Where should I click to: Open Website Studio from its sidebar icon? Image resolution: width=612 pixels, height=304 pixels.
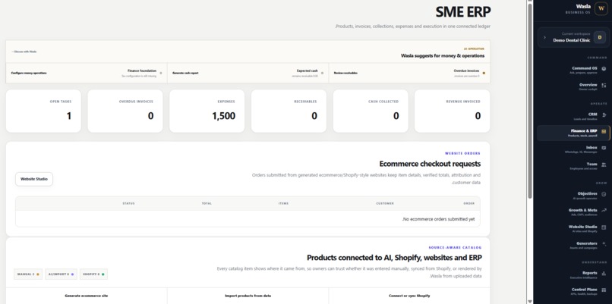(x=604, y=227)
